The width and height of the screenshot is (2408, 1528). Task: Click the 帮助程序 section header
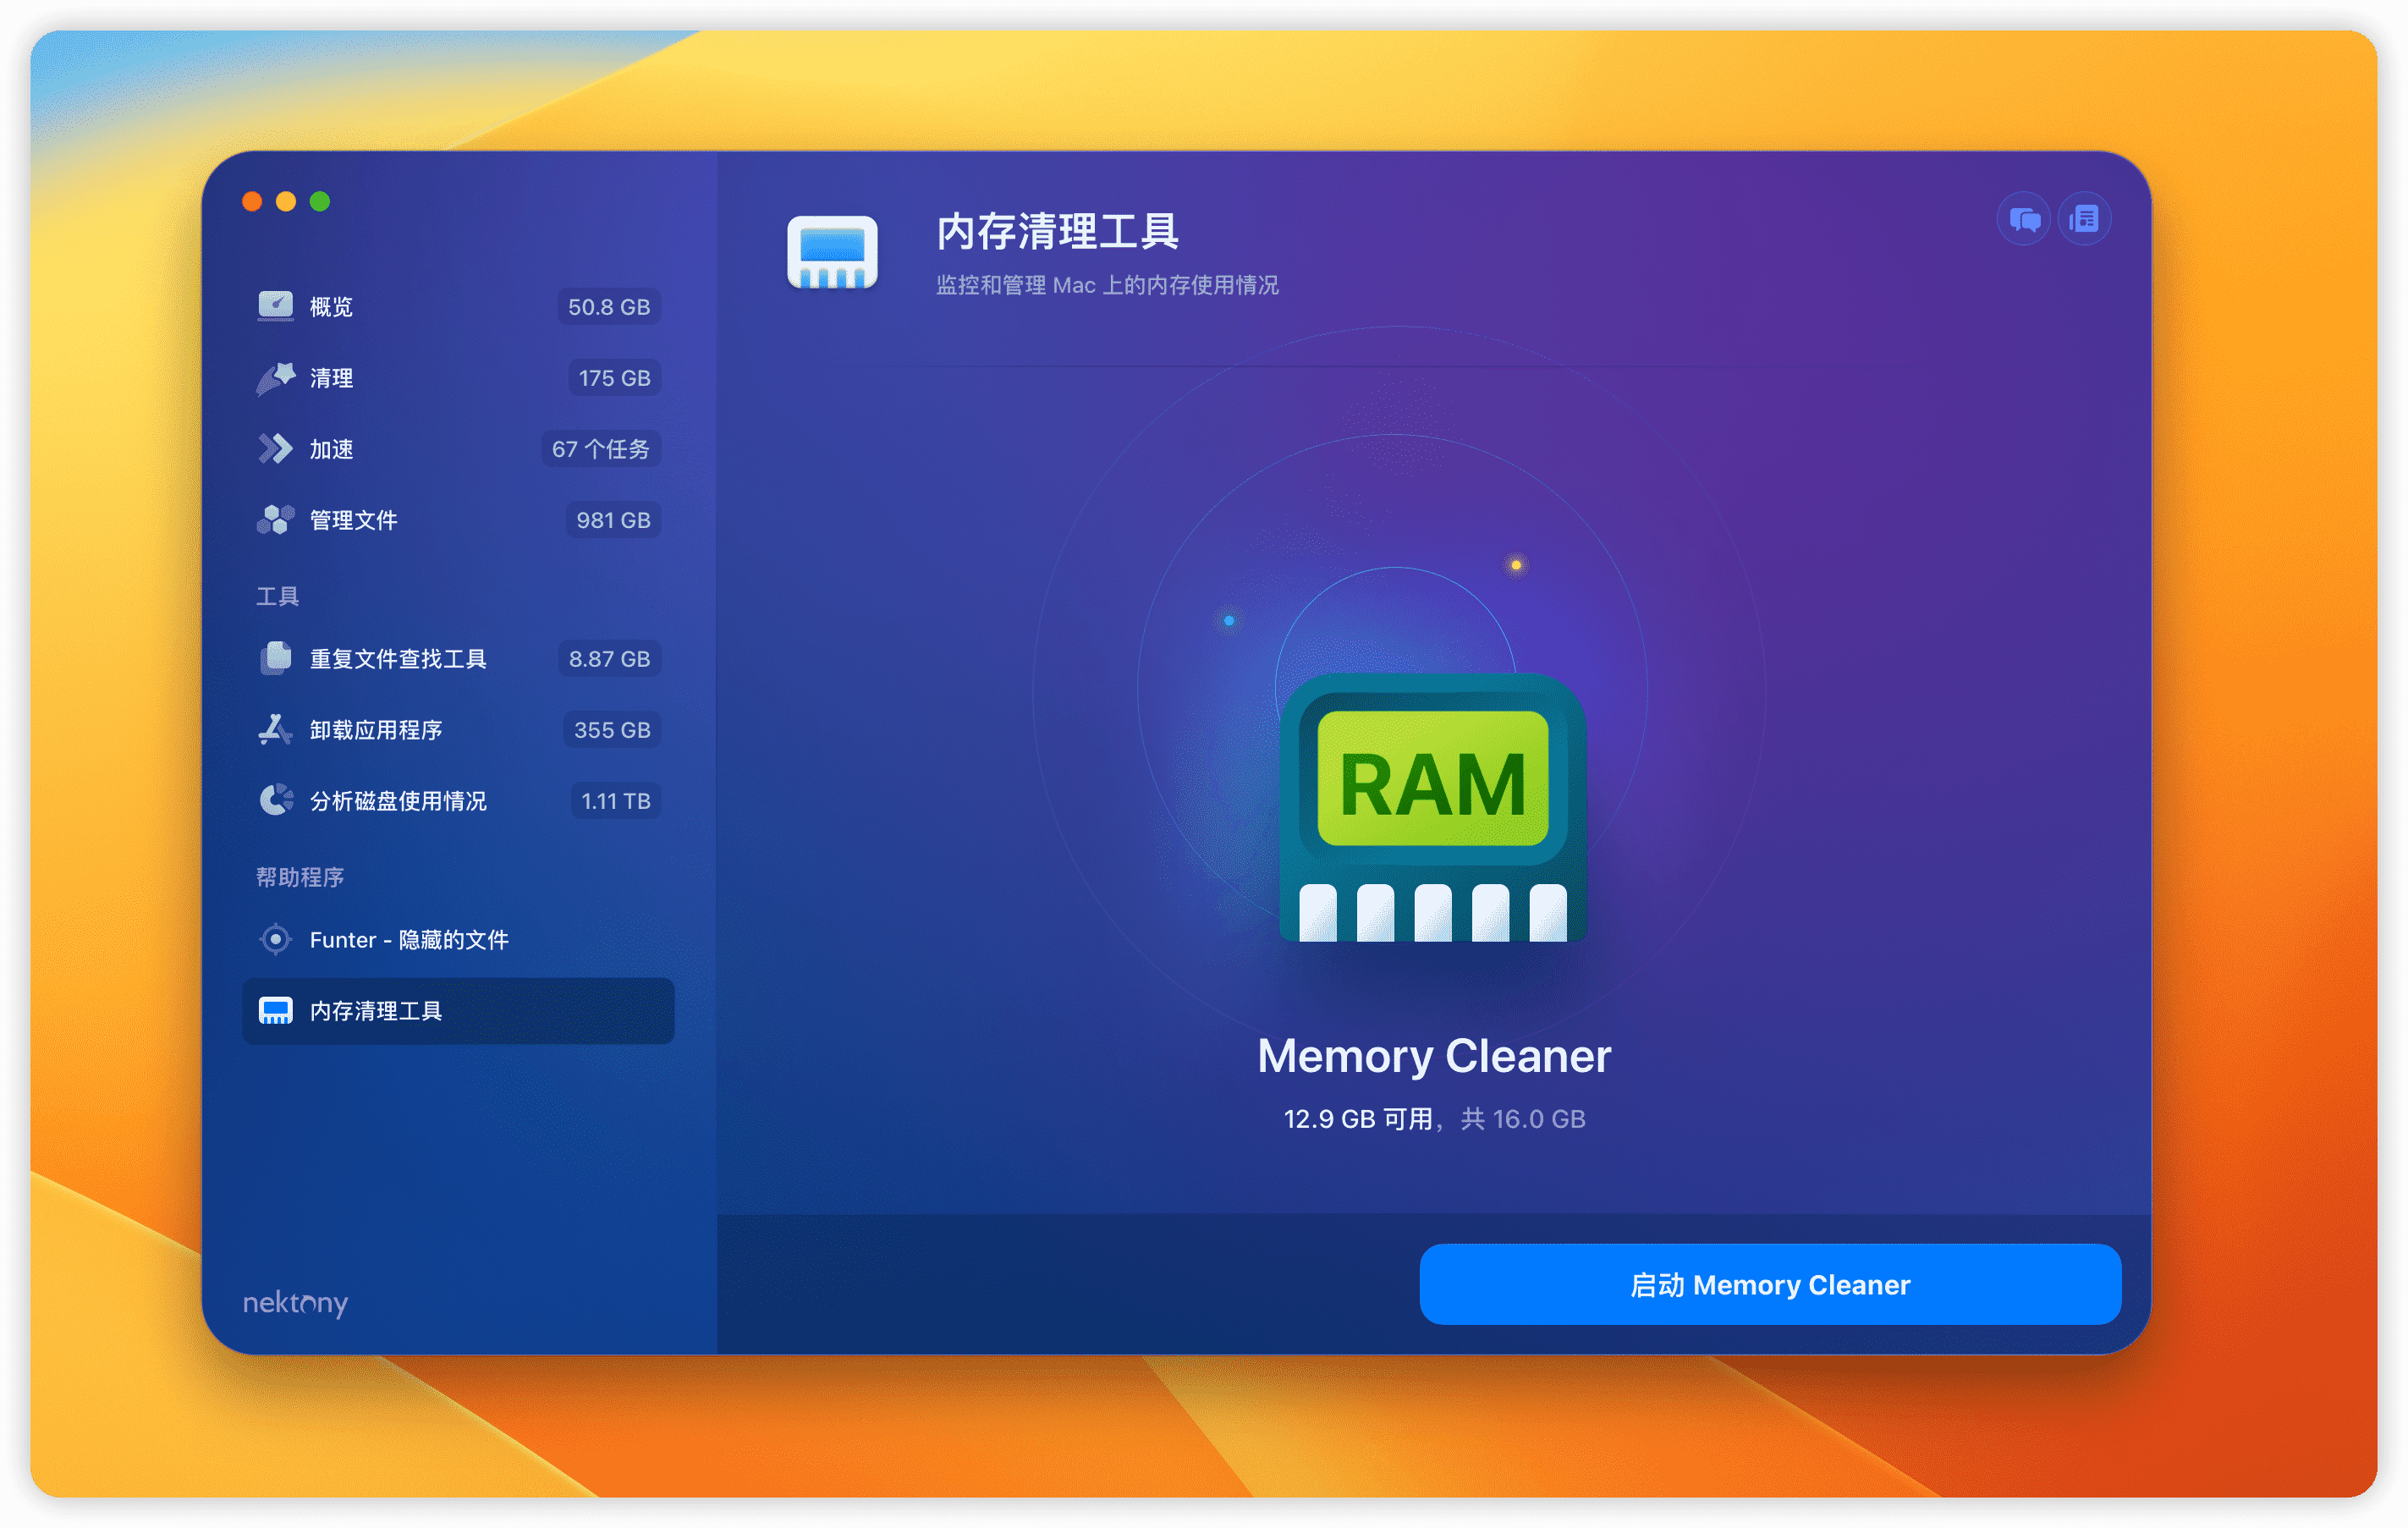pos(300,877)
